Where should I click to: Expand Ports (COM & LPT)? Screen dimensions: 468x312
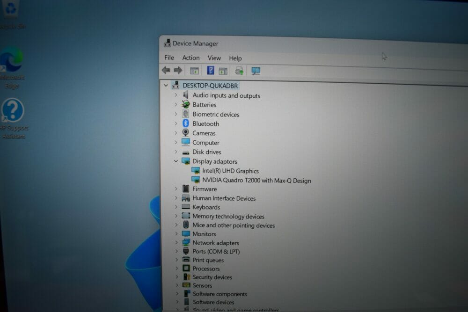coord(176,251)
